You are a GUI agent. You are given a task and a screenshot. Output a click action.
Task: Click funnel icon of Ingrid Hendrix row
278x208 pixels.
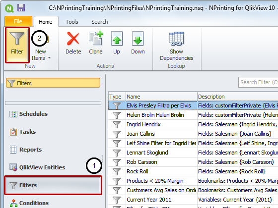point(117,124)
